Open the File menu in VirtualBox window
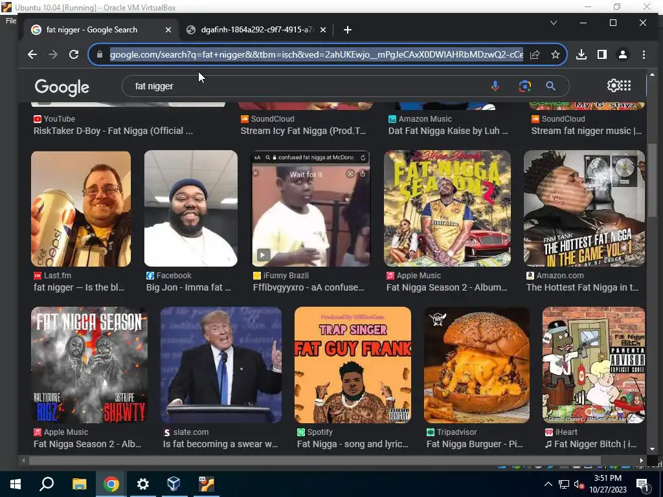Viewport: 663px width, 497px height. [11, 21]
